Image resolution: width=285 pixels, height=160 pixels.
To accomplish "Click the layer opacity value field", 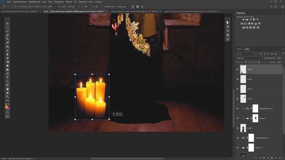I will pyautogui.click(x=279, y=58).
